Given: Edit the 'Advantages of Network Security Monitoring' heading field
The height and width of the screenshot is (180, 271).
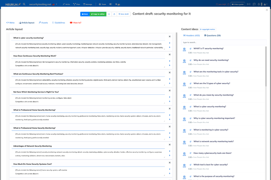Looking at the screenshot, I should coord(88,146).
